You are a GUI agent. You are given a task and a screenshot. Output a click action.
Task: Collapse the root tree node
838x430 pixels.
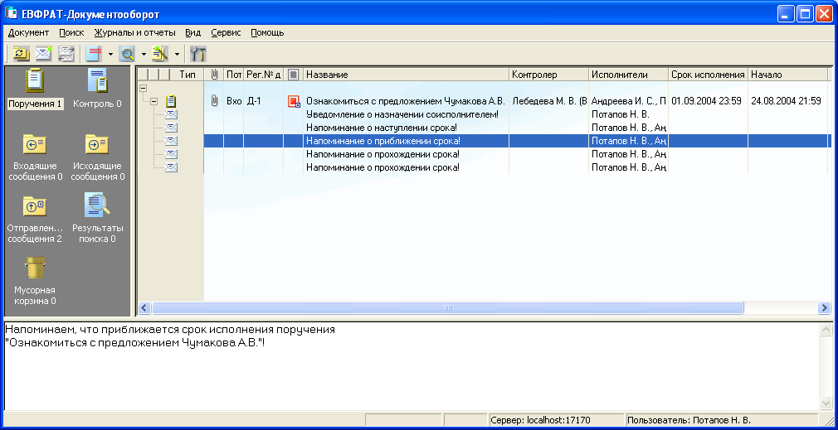click(144, 88)
